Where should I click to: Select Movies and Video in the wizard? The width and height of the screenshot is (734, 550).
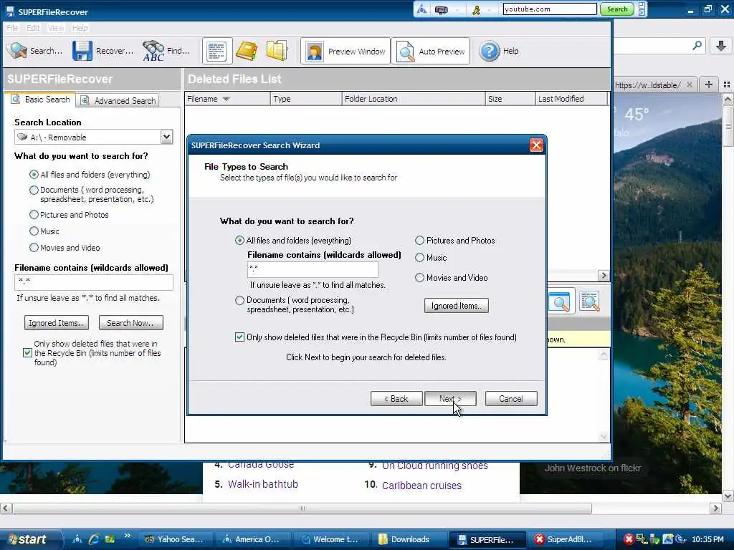(x=419, y=278)
